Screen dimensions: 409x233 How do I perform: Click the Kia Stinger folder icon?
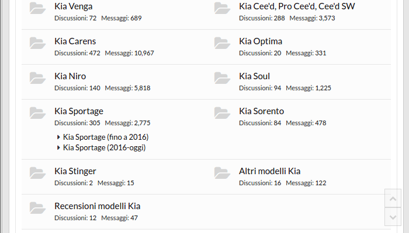pyautogui.click(x=37, y=173)
